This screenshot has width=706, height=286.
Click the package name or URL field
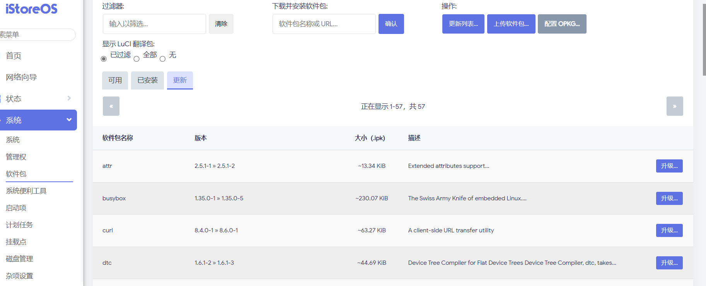324,24
